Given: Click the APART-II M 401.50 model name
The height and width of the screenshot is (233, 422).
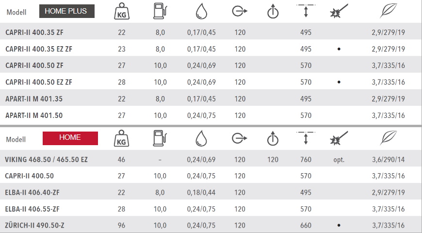Looking at the screenshot, I should pos(34,116).
